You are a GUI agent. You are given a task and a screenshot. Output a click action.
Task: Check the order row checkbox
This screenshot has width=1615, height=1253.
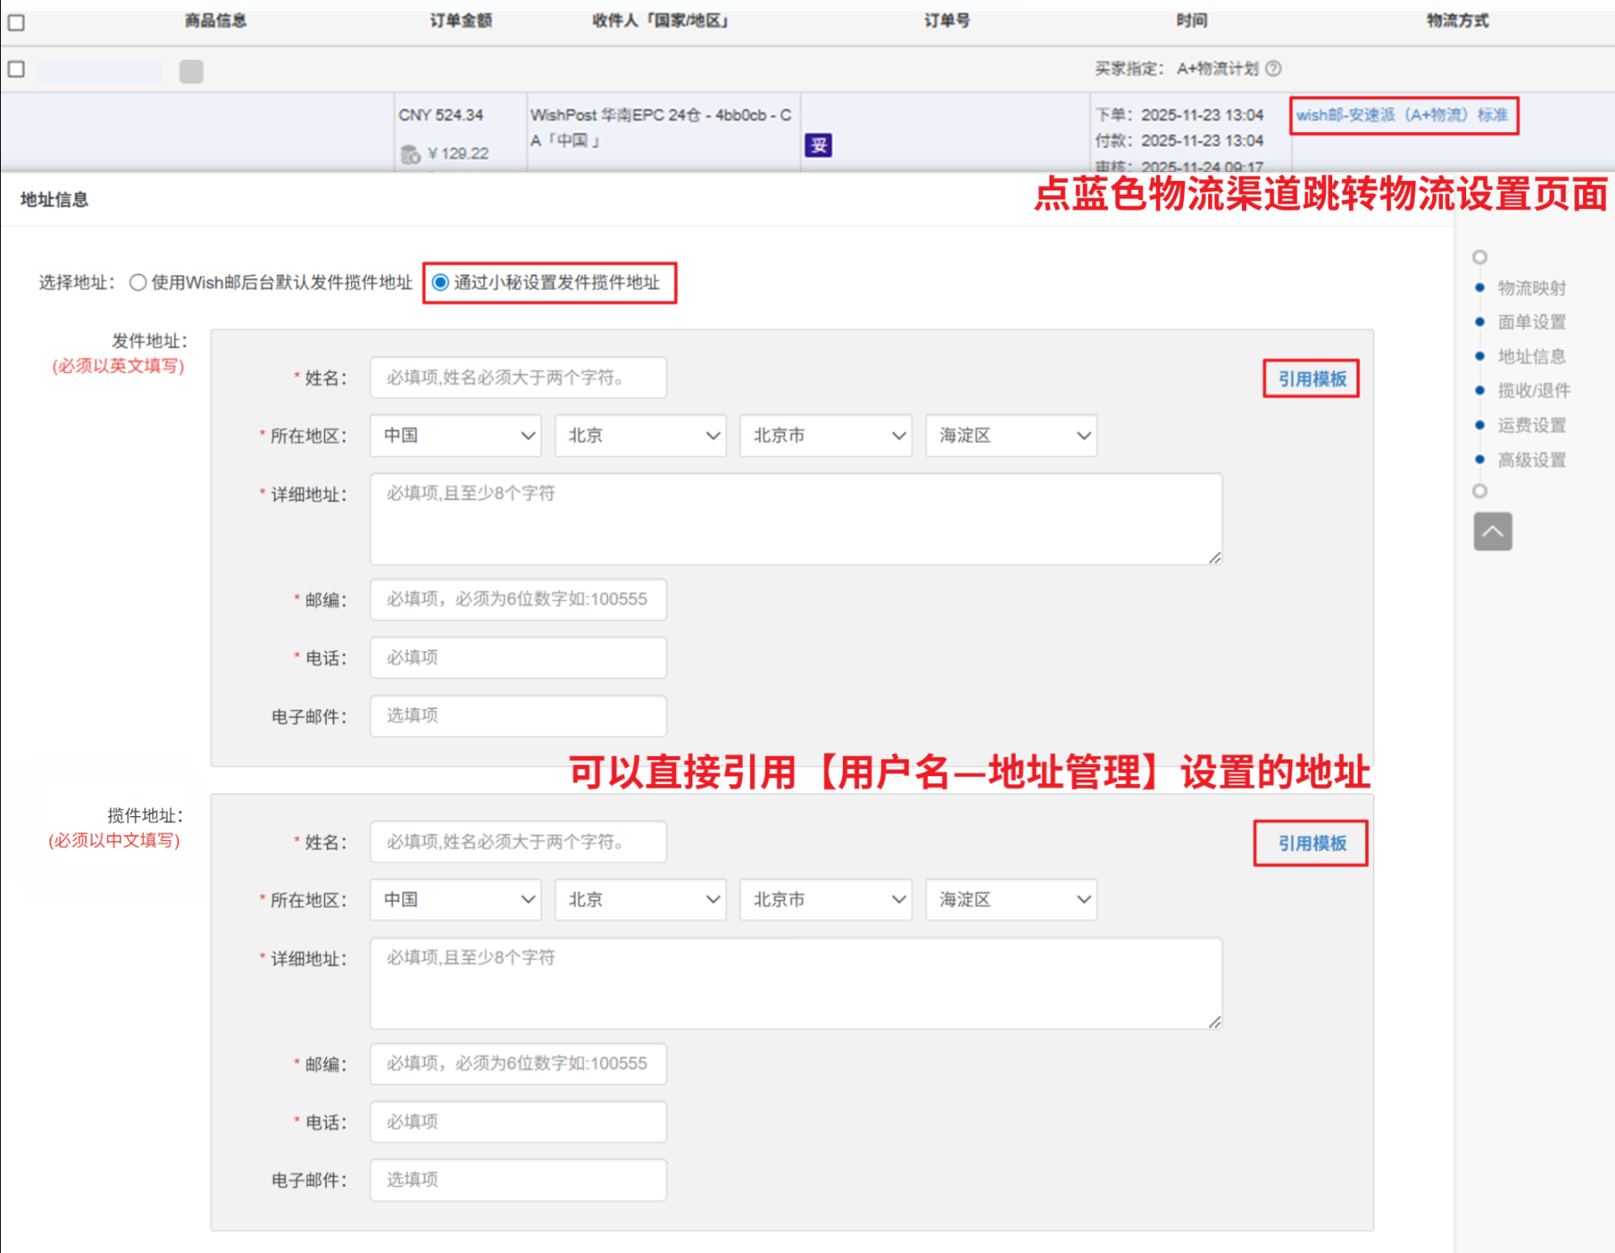click(16, 69)
